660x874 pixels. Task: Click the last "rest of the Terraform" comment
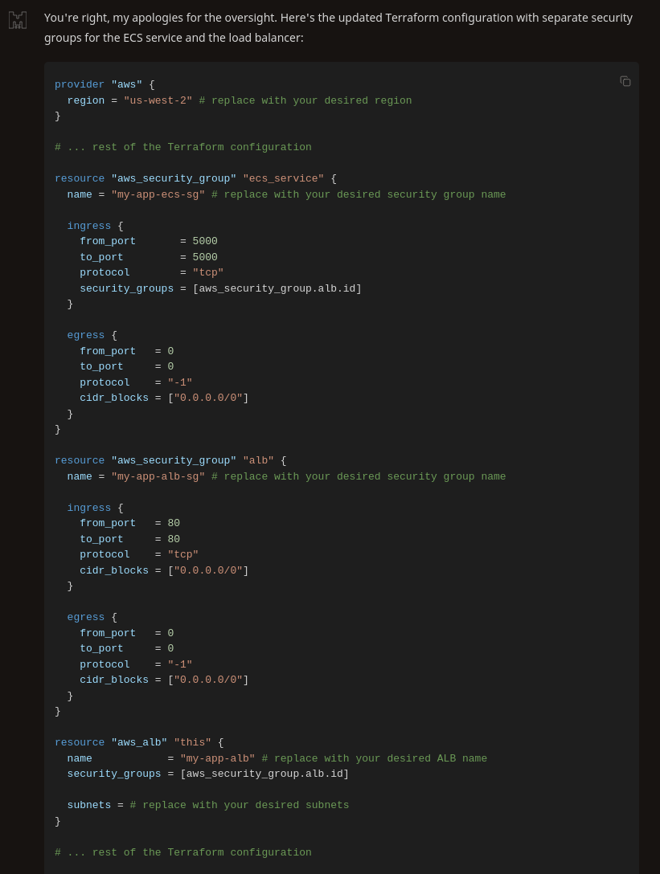pos(182,852)
